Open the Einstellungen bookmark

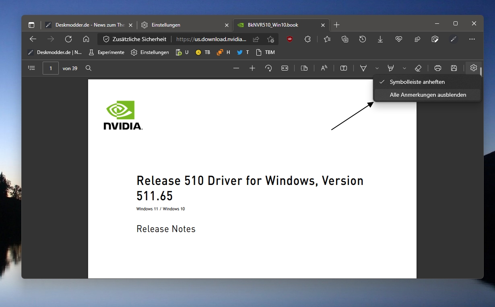(150, 52)
